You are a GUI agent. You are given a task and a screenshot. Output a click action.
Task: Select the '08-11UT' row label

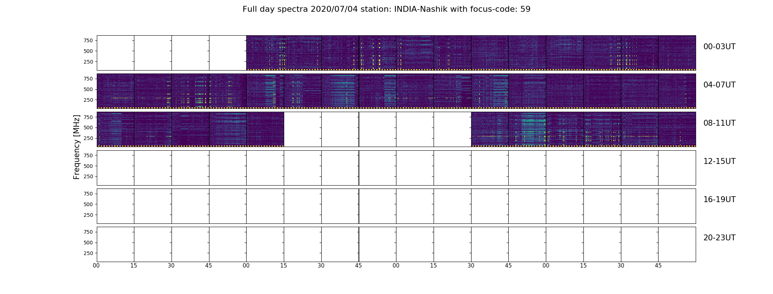[x=719, y=123]
